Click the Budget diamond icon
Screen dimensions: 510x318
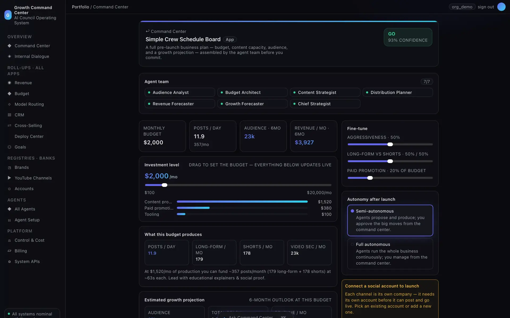pos(10,93)
